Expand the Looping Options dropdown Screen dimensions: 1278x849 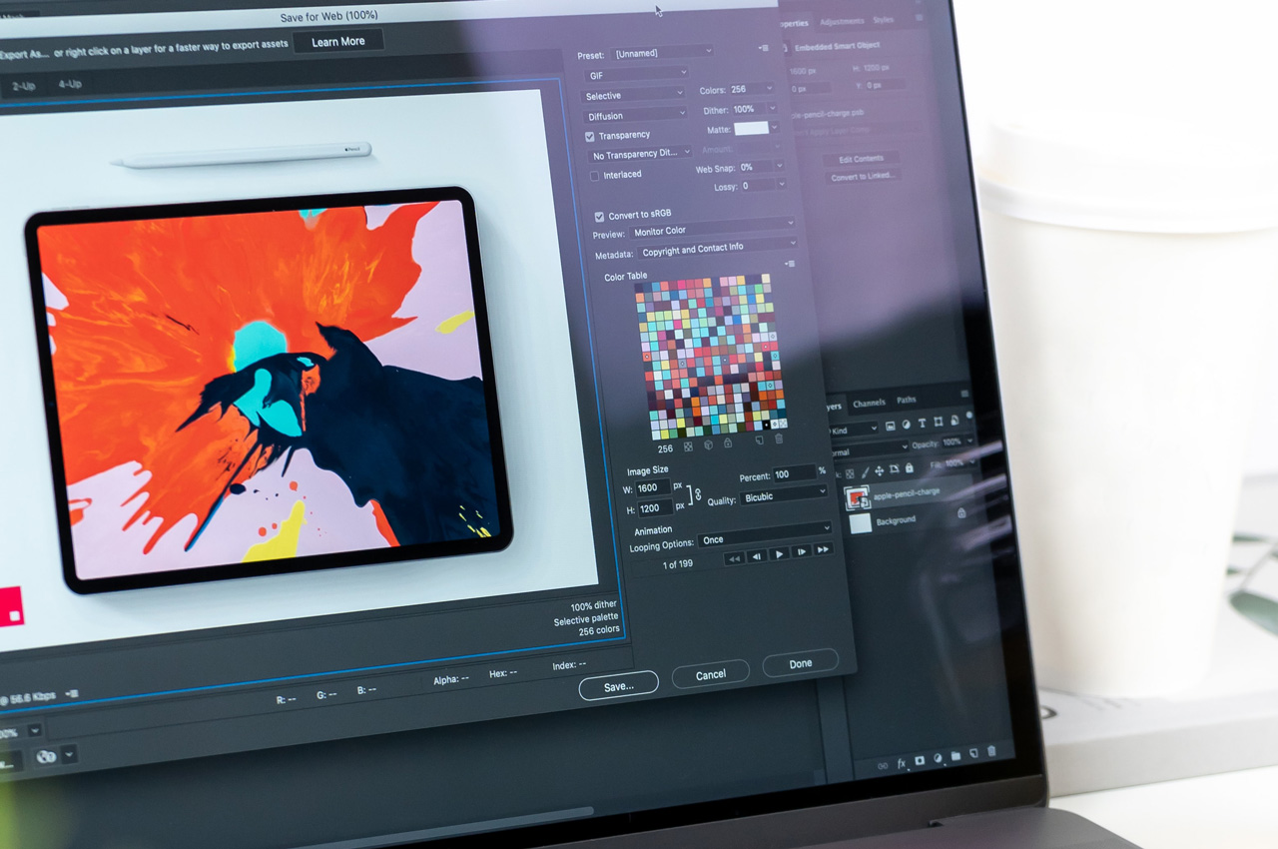coord(764,538)
